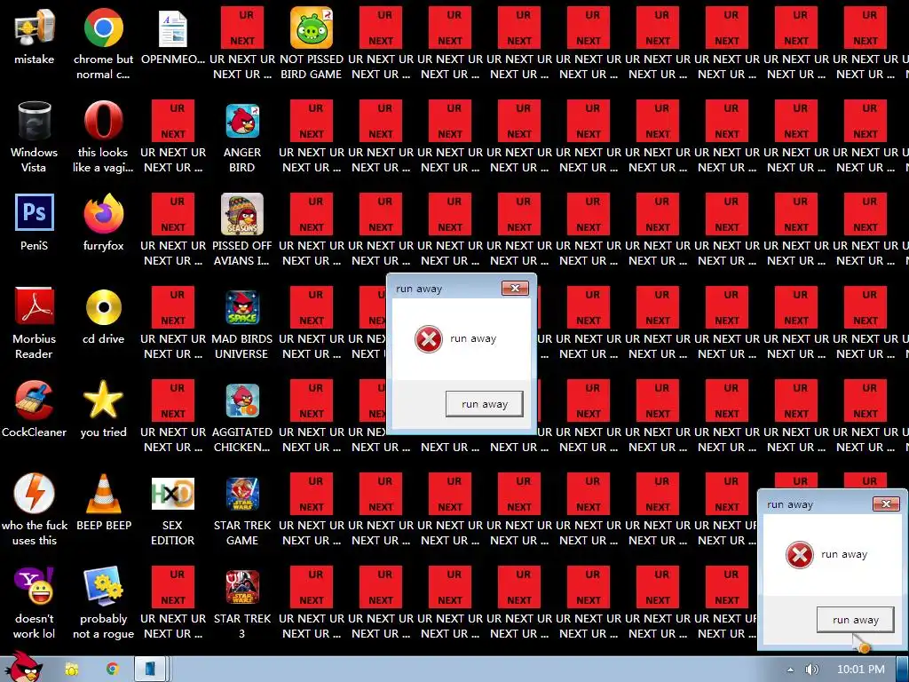This screenshot has width=909, height=682.
Task: Close the run away dialog beside MAD BIRDS UNIVERSE
Action: point(515,289)
